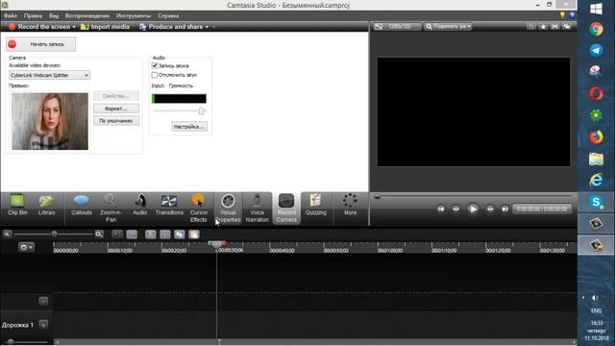Open Voice Narration
This screenshot has width=615, height=346.
coord(258,208)
